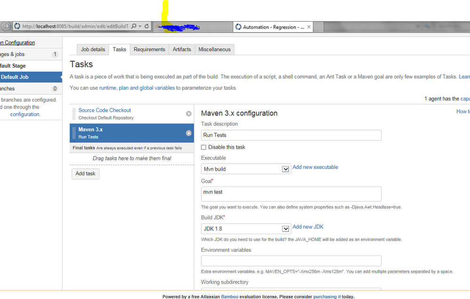
Task: Click Add new JDK link
Action: click(x=308, y=227)
